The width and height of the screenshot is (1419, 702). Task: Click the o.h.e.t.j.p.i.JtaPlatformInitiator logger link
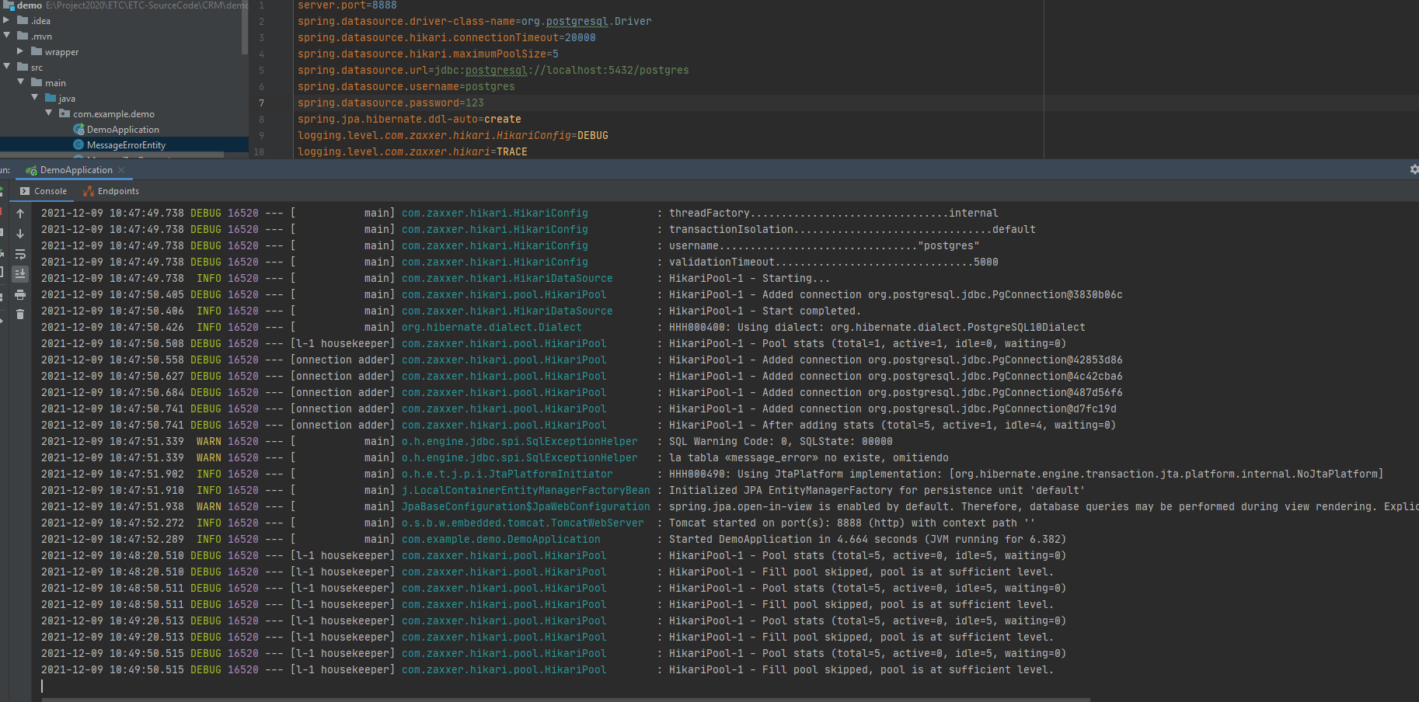[507, 474]
